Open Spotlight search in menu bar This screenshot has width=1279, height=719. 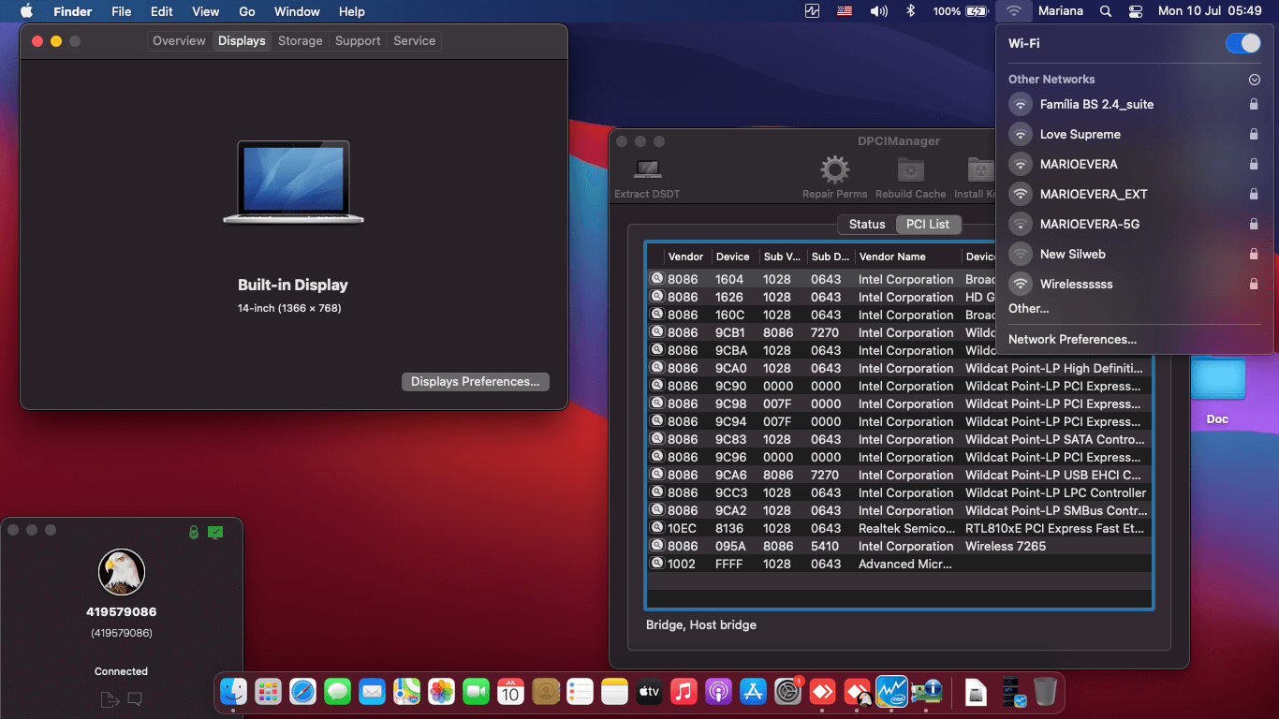(x=1106, y=11)
